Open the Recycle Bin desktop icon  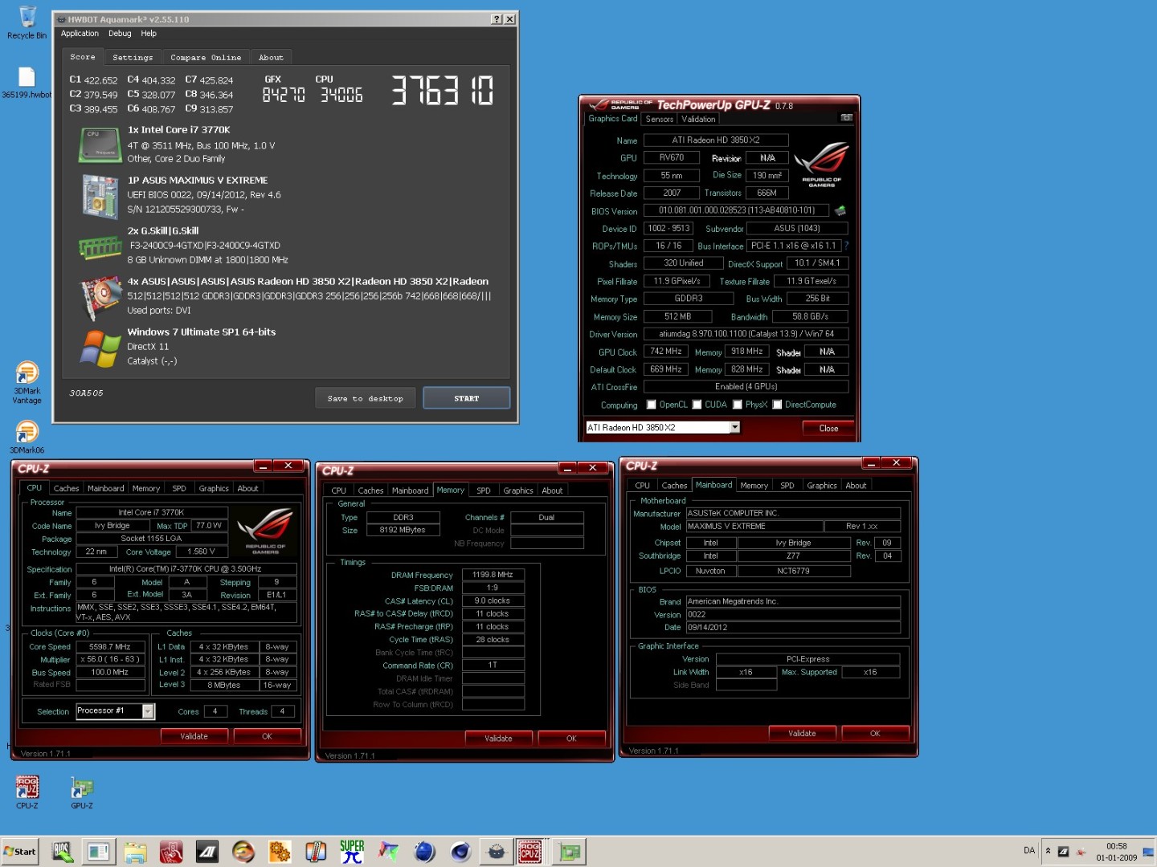point(27,22)
